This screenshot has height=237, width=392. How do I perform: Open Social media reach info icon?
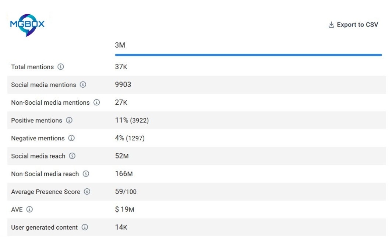tap(72, 156)
